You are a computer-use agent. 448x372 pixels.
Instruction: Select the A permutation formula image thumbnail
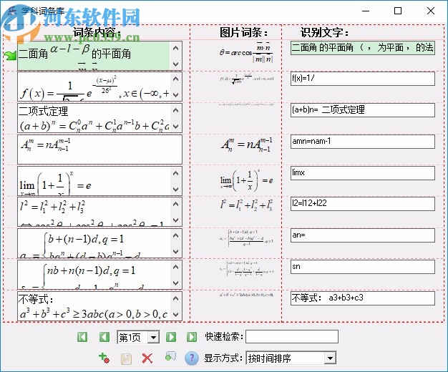click(247, 145)
